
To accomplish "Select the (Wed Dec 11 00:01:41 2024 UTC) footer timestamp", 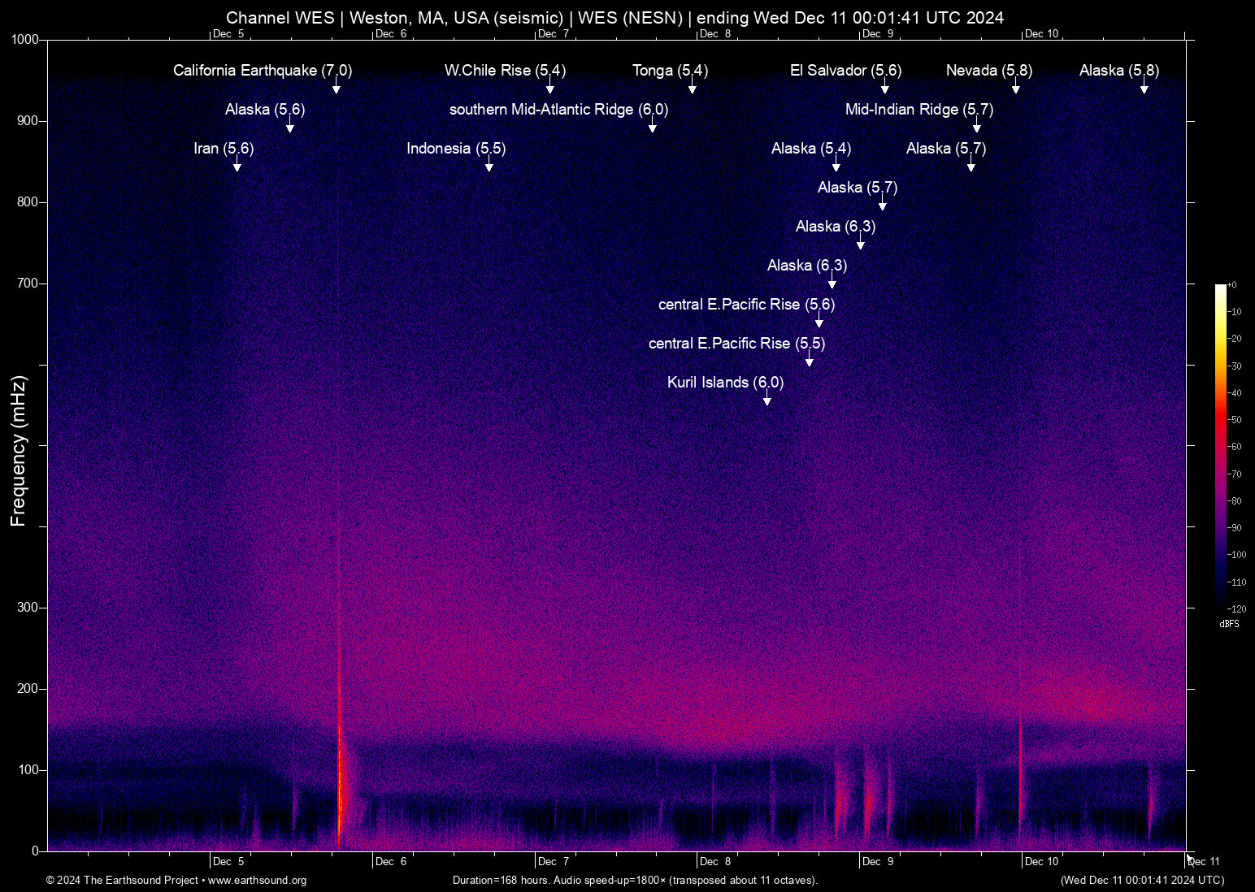I will [x=1142, y=881].
